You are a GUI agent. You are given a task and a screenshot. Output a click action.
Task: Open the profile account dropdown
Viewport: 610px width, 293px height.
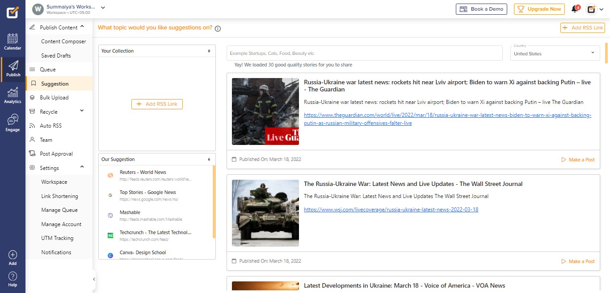(x=601, y=9)
